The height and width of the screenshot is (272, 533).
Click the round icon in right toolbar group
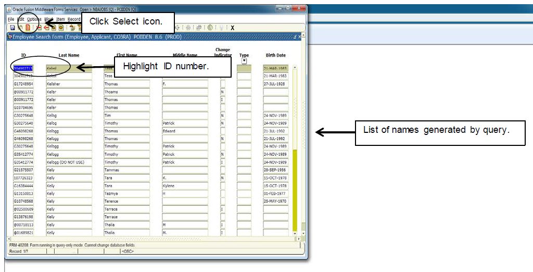(x=210, y=28)
